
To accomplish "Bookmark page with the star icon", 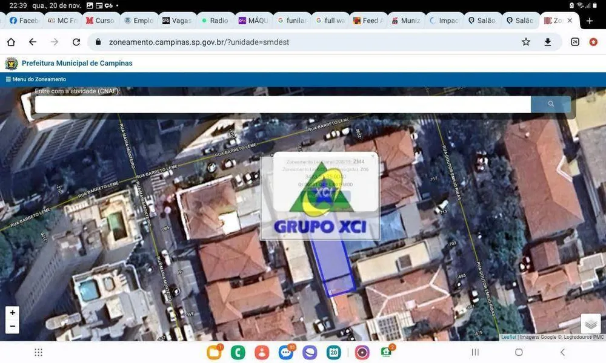I will tap(525, 42).
